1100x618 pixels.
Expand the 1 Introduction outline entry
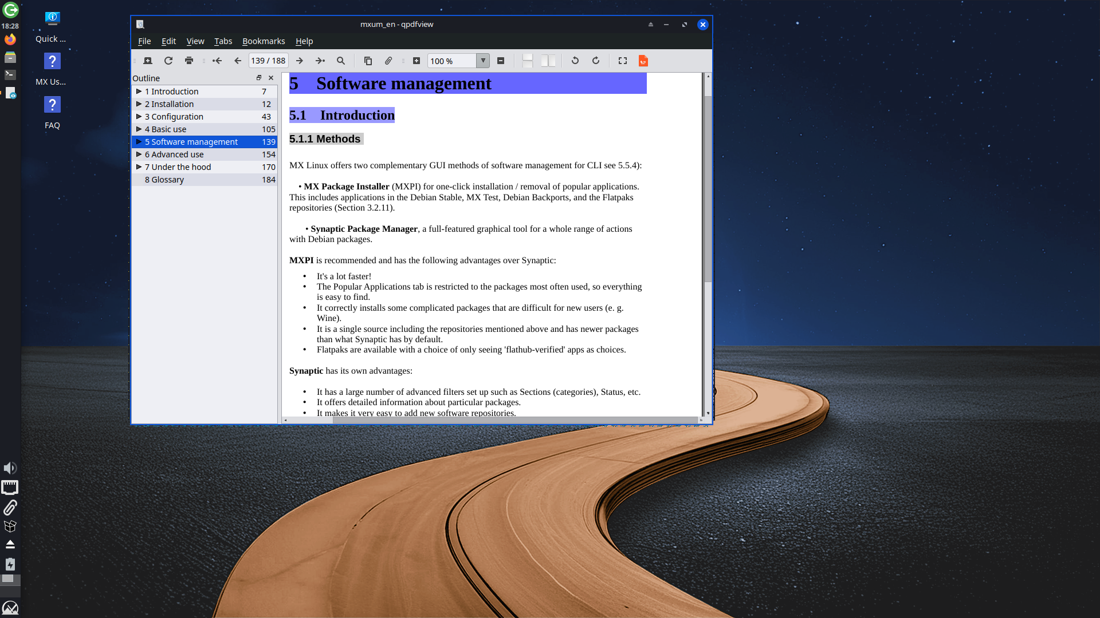coord(139,91)
